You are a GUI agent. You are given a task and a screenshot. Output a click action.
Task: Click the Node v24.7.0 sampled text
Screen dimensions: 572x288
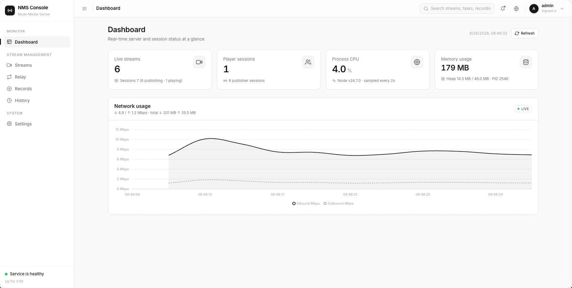[x=366, y=81]
